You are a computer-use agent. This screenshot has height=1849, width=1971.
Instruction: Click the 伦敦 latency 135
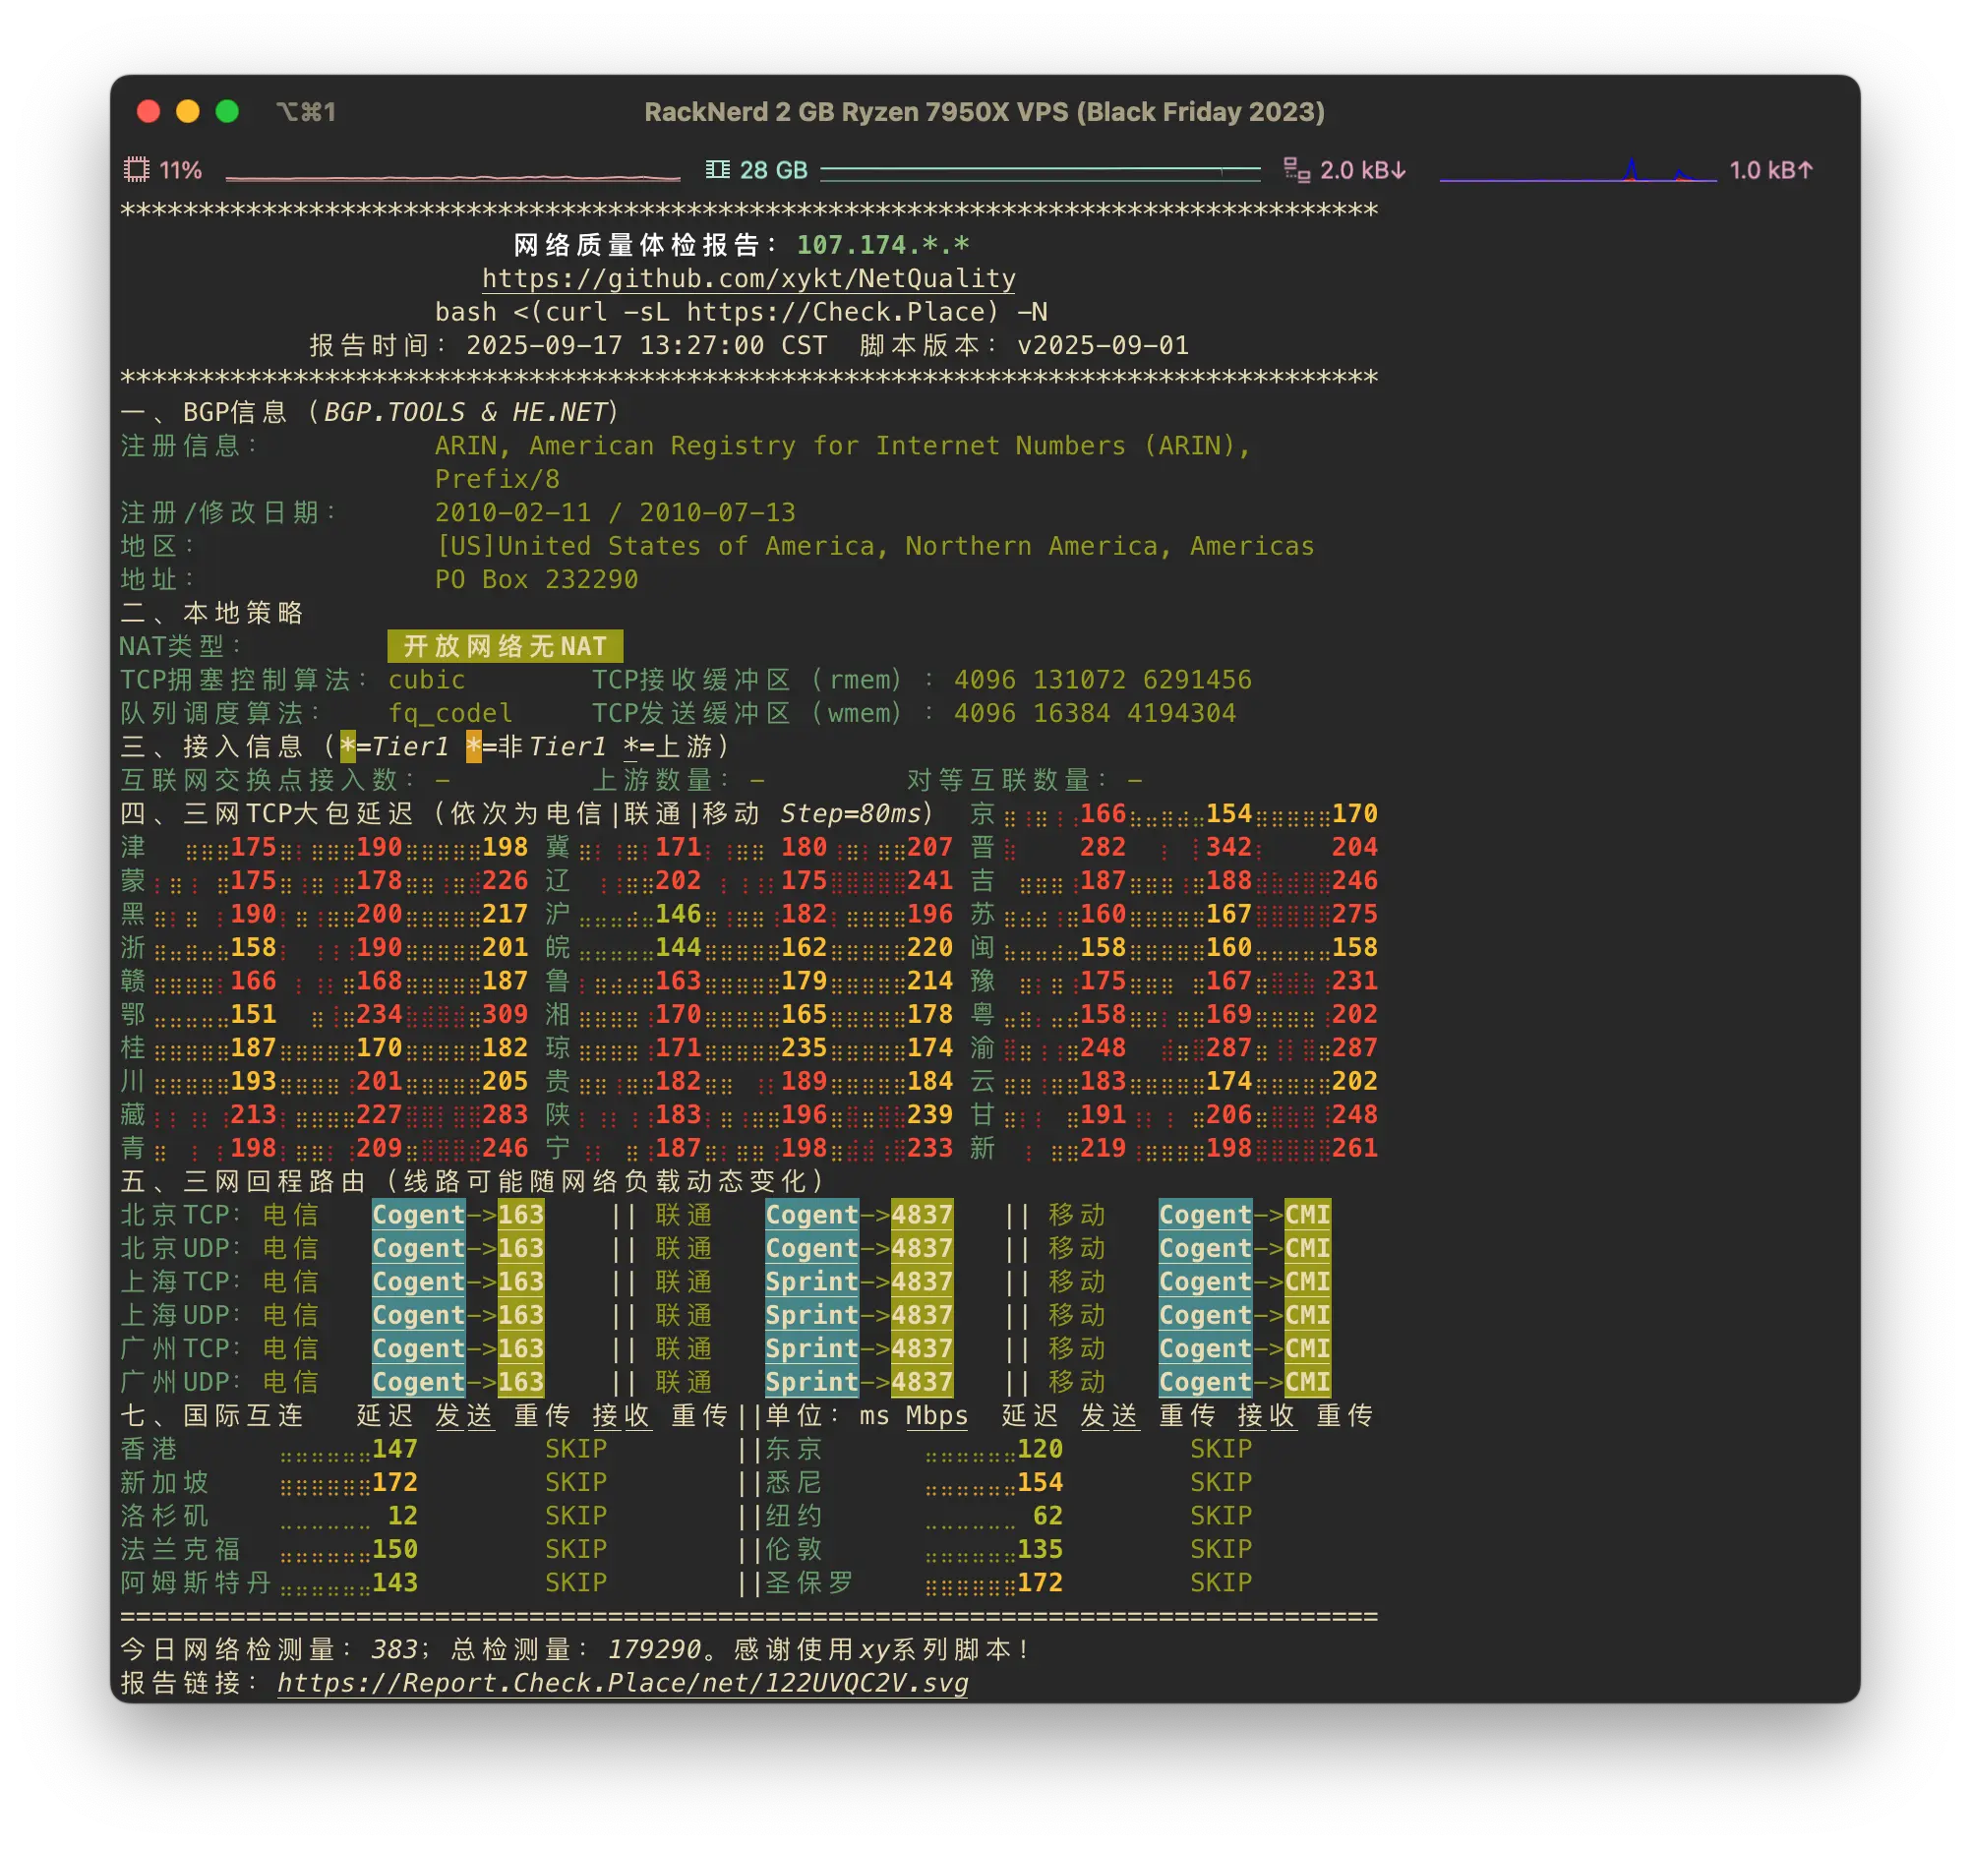click(1040, 1549)
